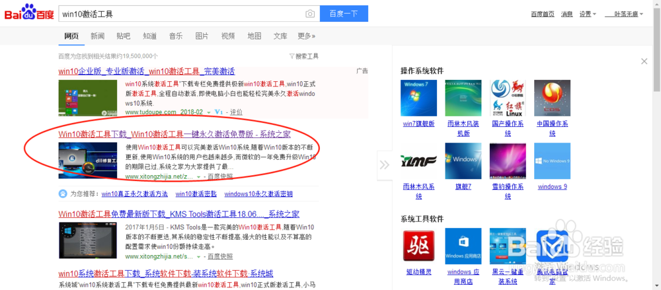Open the 消息 link

[567, 14]
